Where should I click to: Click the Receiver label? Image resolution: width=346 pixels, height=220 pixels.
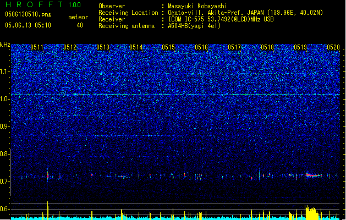click(x=112, y=19)
